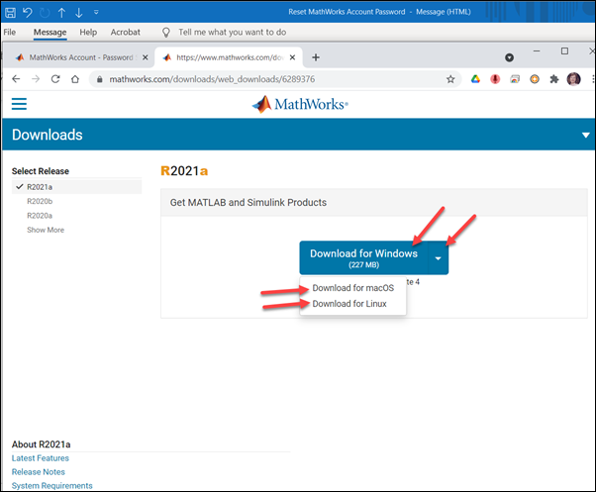The height and width of the screenshot is (492, 596).
Task: Close the MathWorks Account - Password tab
Action: point(146,57)
